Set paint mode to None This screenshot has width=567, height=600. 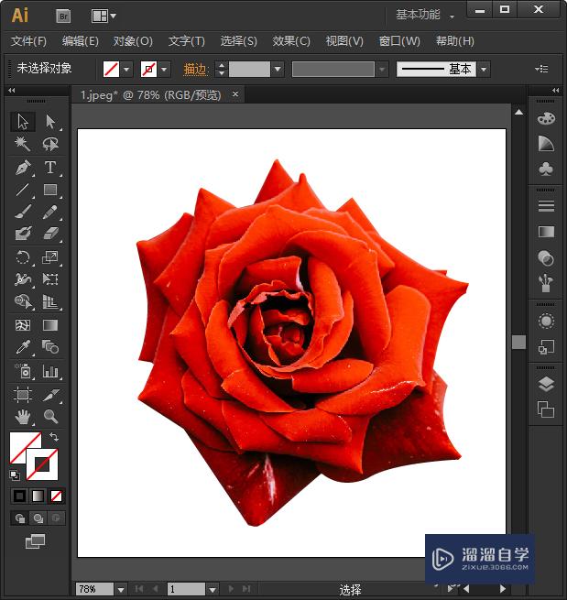click(x=56, y=496)
